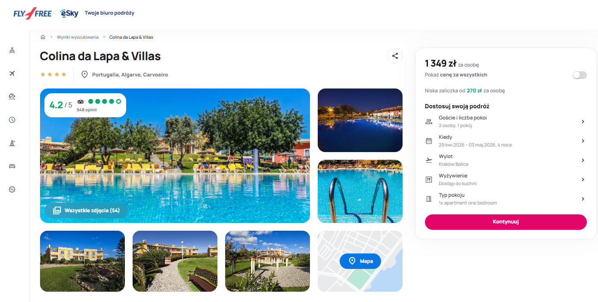
Task: Select the bed hotels icon in sidebar
Action: [12, 166]
